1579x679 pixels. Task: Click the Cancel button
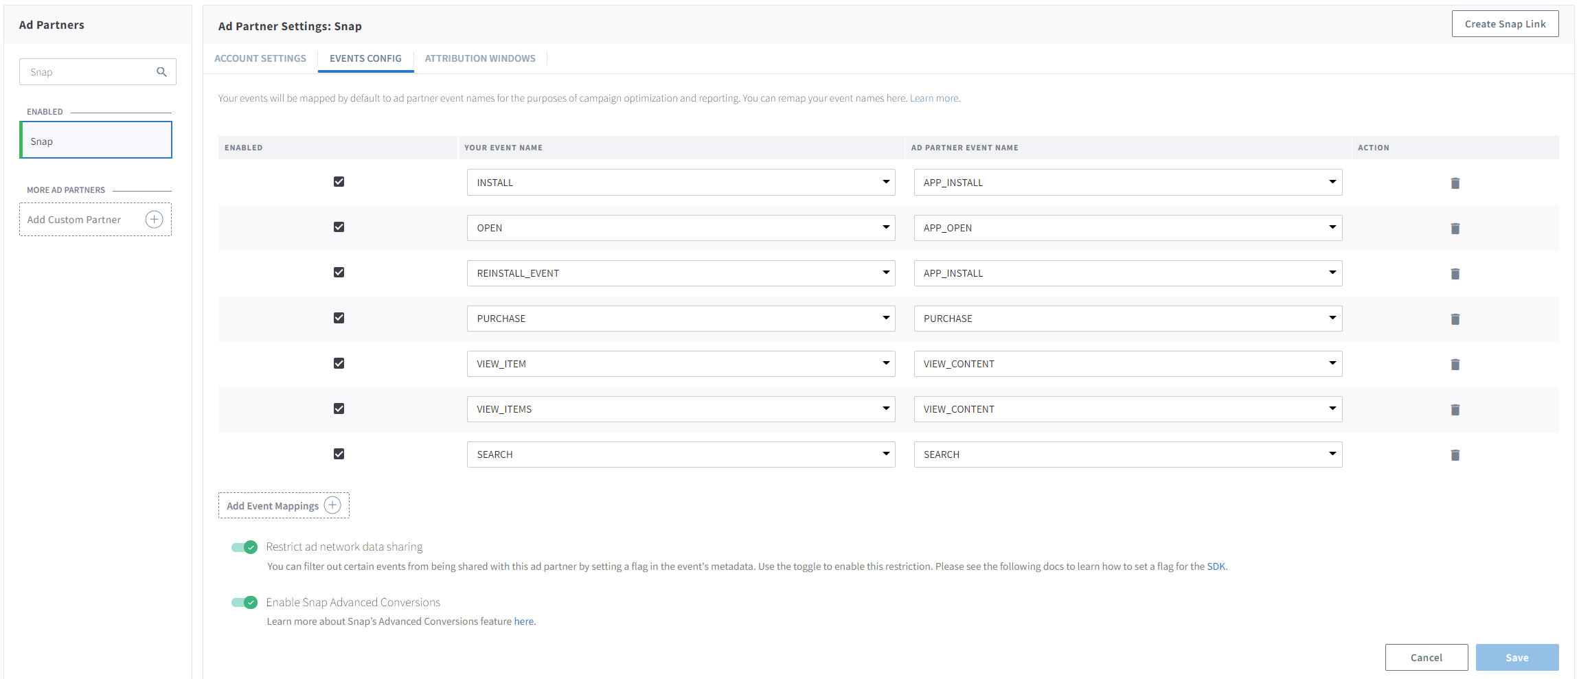pyautogui.click(x=1427, y=657)
